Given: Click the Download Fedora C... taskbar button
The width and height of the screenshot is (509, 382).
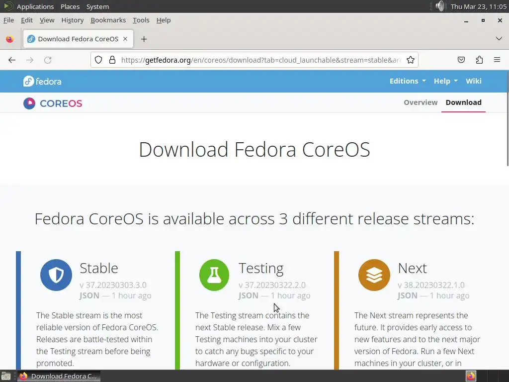Looking at the screenshot, I should pyautogui.click(x=59, y=376).
